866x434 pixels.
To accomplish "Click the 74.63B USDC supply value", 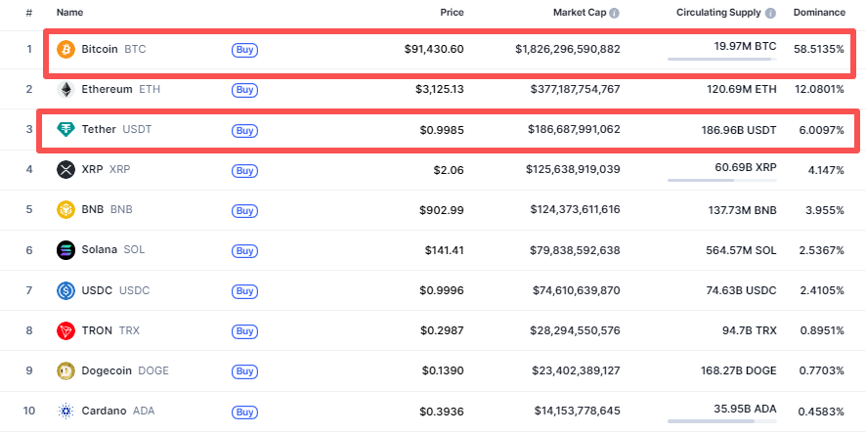I will (x=740, y=290).
